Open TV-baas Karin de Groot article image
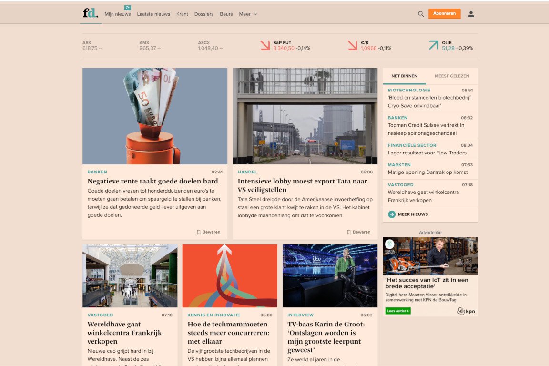 [x=330, y=276]
